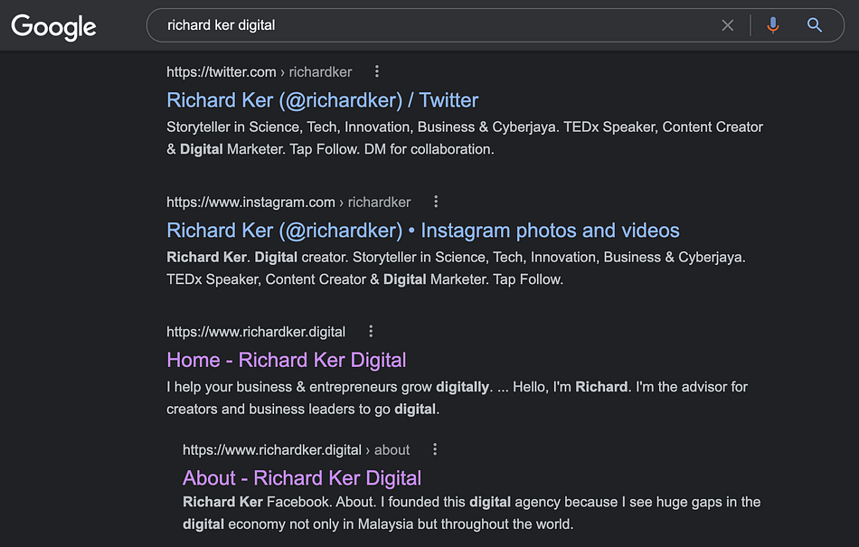Click the Twitter result description snippet

pos(465,137)
